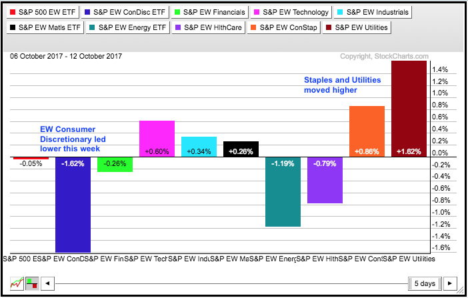Screen dimensions: 468x298
Task: Click the orange ConStap +0.86% bar
Action: click(x=367, y=130)
